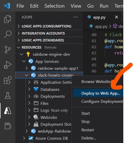Expand the Deployments node chevron
The width and height of the screenshot is (133, 143).
(x=29, y=96)
